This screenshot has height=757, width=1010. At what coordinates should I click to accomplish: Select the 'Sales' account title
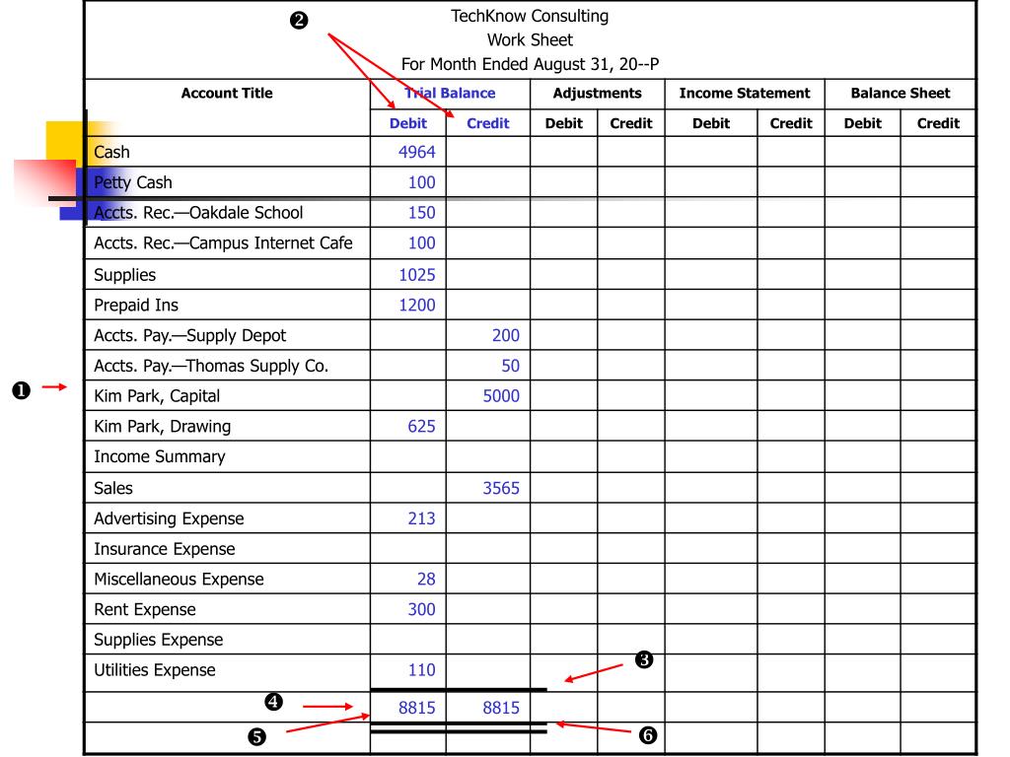coord(113,488)
